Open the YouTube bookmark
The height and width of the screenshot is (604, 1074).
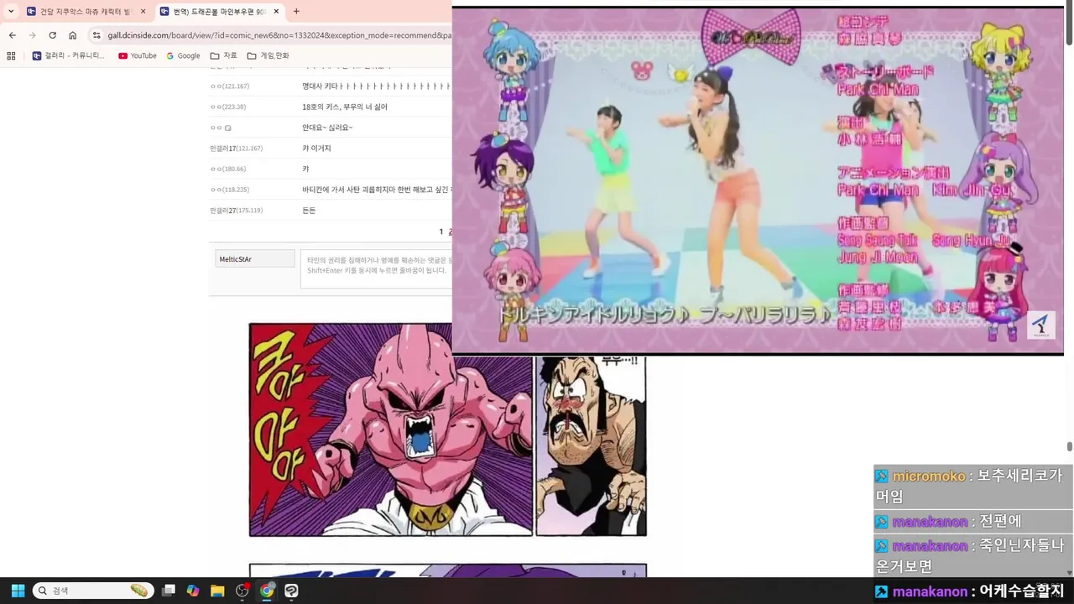click(137, 56)
